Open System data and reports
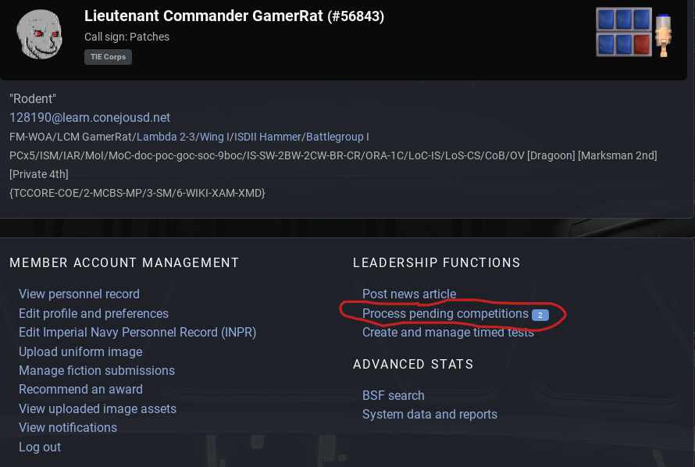The image size is (695, 467). click(x=429, y=414)
